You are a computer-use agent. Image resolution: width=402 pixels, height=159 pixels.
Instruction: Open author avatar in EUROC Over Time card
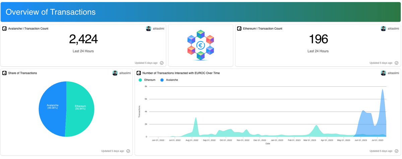pyautogui.click(x=383, y=73)
